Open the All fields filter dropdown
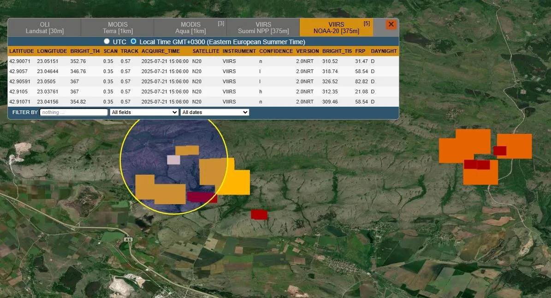This screenshot has width=551, height=298. [x=144, y=112]
